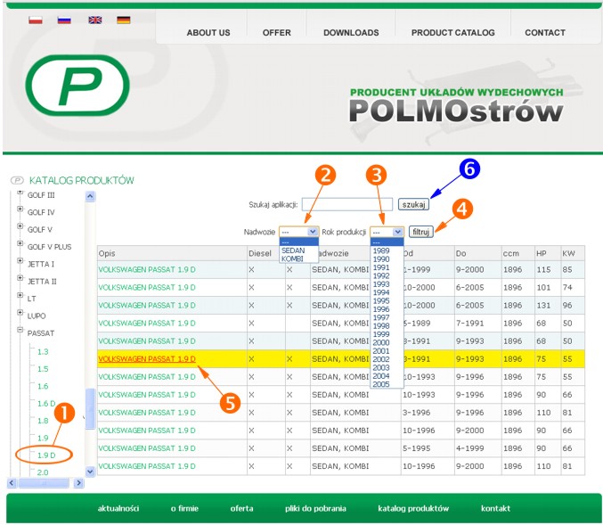Open the Nadwozie dropdown
Image resolution: width=603 pixels, height=525 pixels.
(x=298, y=232)
